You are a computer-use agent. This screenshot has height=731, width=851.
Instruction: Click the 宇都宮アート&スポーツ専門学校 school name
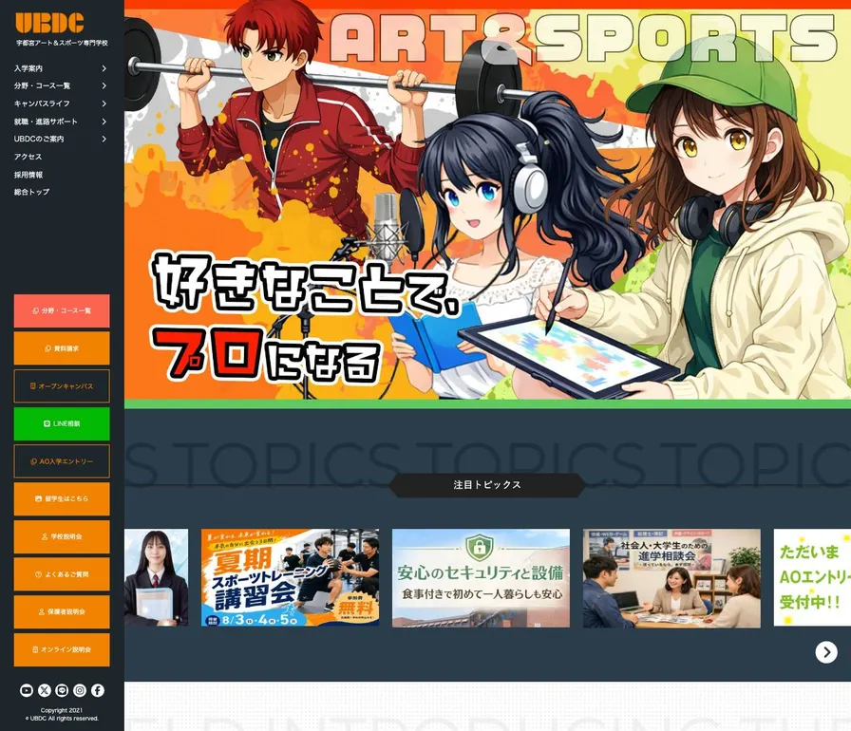pos(62,43)
